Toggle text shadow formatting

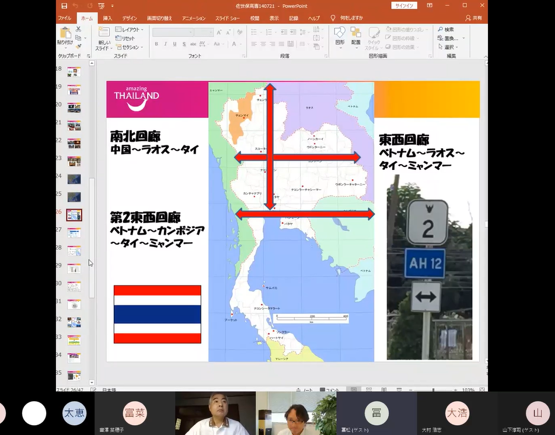pyautogui.click(x=184, y=44)
